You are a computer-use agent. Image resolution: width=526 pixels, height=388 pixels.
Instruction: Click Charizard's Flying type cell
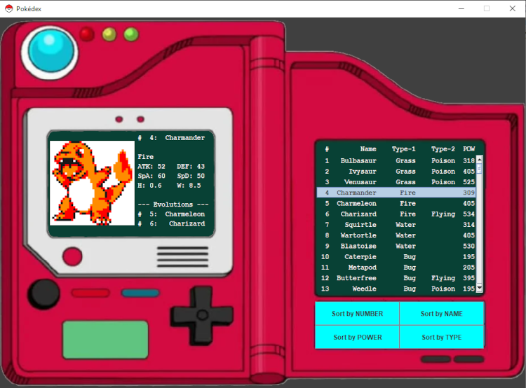(x=443, y=214)
